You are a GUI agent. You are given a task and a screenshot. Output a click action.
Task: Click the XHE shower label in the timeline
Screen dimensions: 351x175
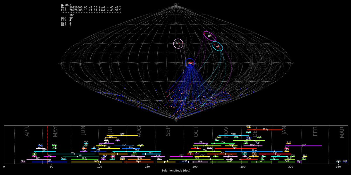tap(338, 161)
